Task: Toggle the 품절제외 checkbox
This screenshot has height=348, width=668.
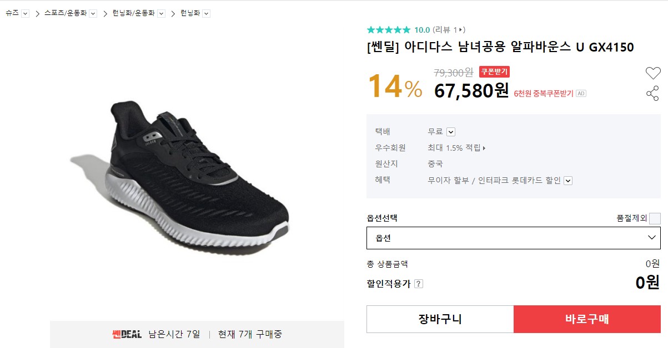Action: 655,218
